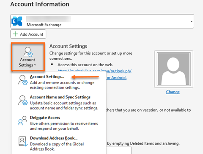
Task: Click the 'Account Information' page title
Action: point(40,4)
